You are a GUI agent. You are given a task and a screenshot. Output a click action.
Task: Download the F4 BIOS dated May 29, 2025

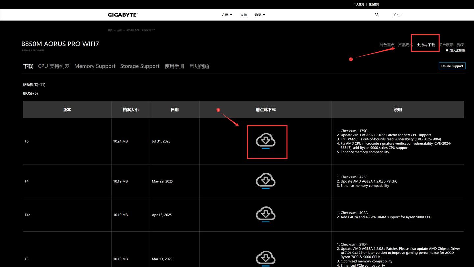(266, 181)
